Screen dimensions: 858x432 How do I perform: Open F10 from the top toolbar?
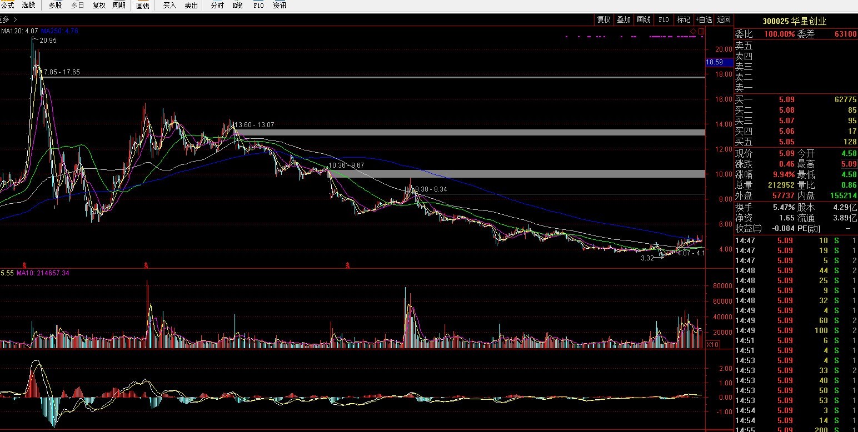[258, 5]
